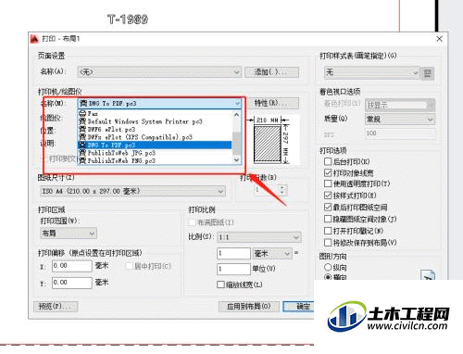Open the 质量(Q) quality dropdown
This screenshot has height=354, width=463.
pyautogui.click(x=400, y=120)
